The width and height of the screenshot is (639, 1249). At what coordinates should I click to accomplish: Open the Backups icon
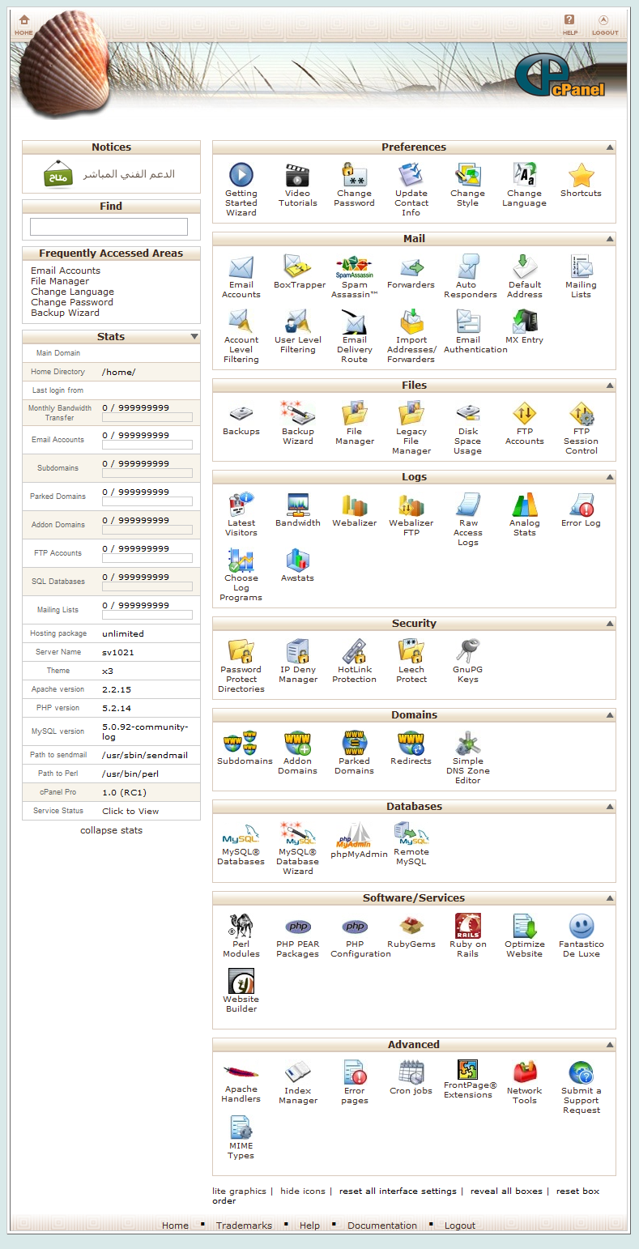[241, 413]
